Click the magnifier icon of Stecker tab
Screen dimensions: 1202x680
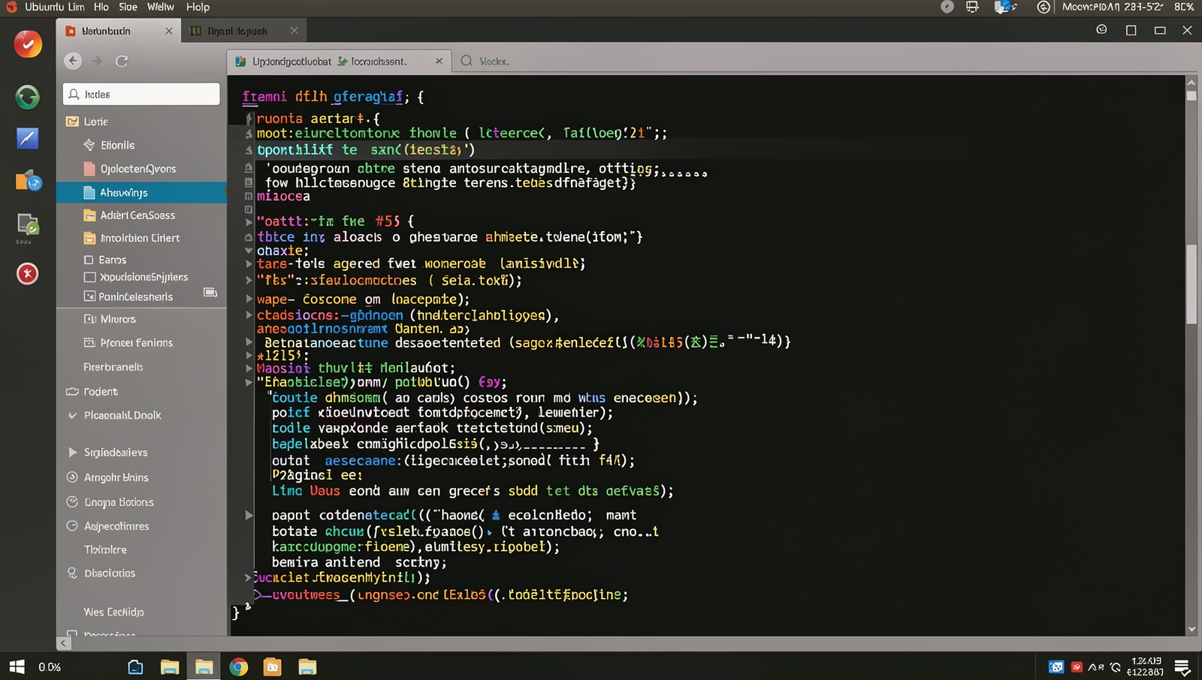[467, 61]
